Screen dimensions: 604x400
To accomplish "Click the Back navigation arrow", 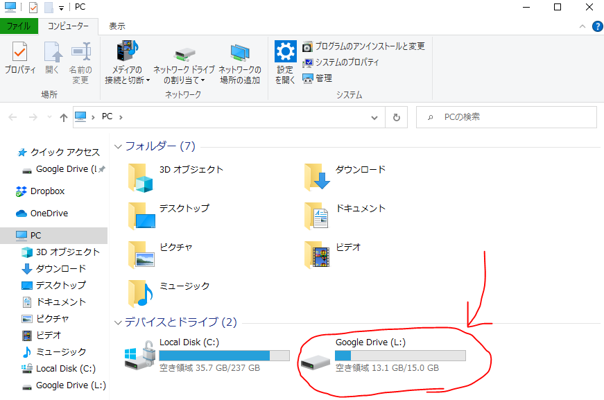I will (x=12, y=117).
